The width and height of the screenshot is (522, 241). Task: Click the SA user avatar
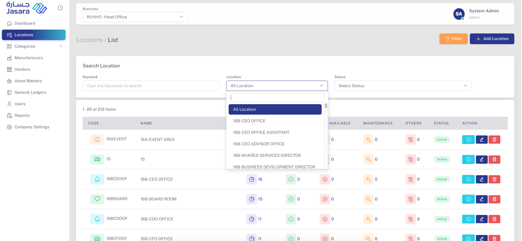click(x=459, y=14)
